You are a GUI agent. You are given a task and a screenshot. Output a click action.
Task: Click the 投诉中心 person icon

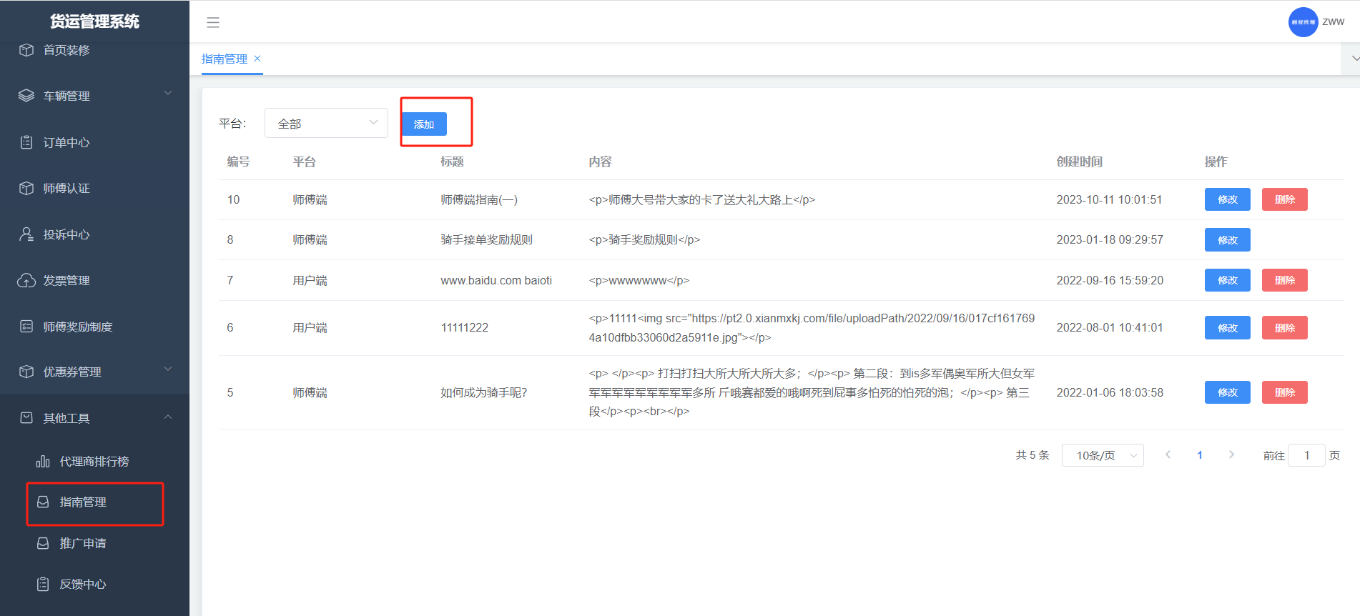click(x=26, y=234)
